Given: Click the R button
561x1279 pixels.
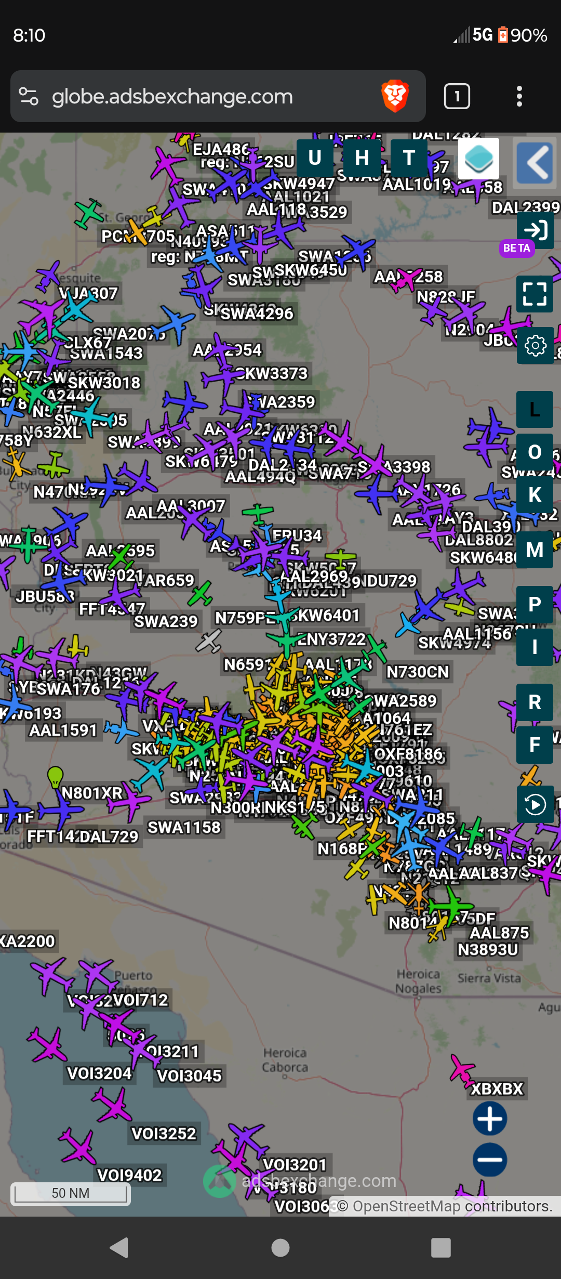Looking at the screenshot, I should [x=535, y=702].
